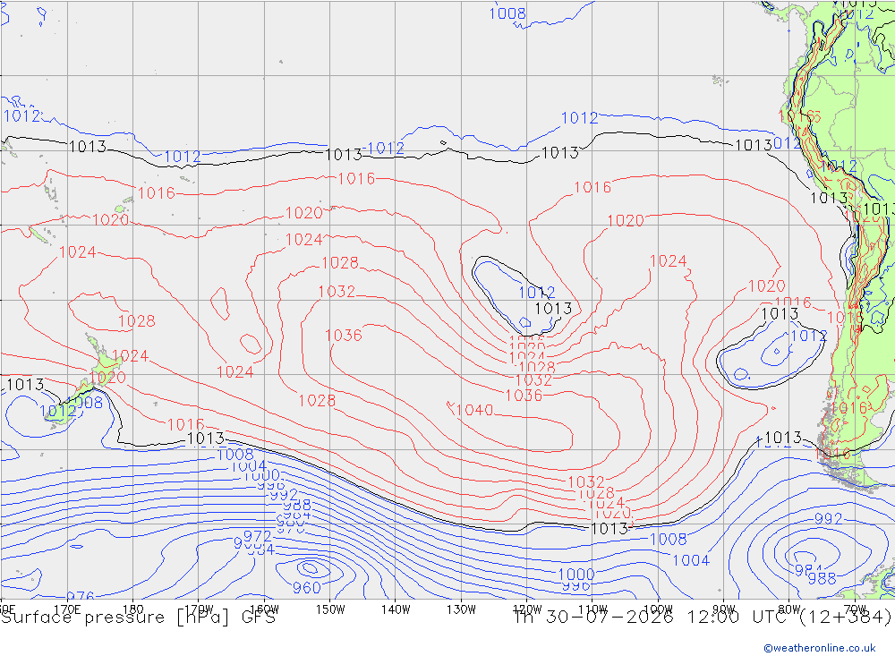Click the 1040 isobar label
895x656 pixels.
point(474,410)
